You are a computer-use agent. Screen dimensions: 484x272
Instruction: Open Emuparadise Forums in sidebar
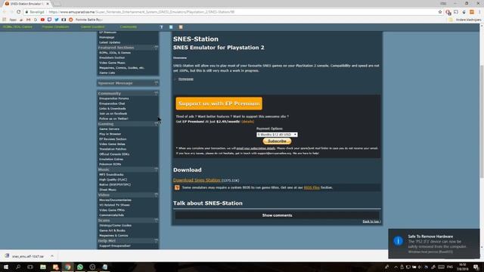click(114, 98)
